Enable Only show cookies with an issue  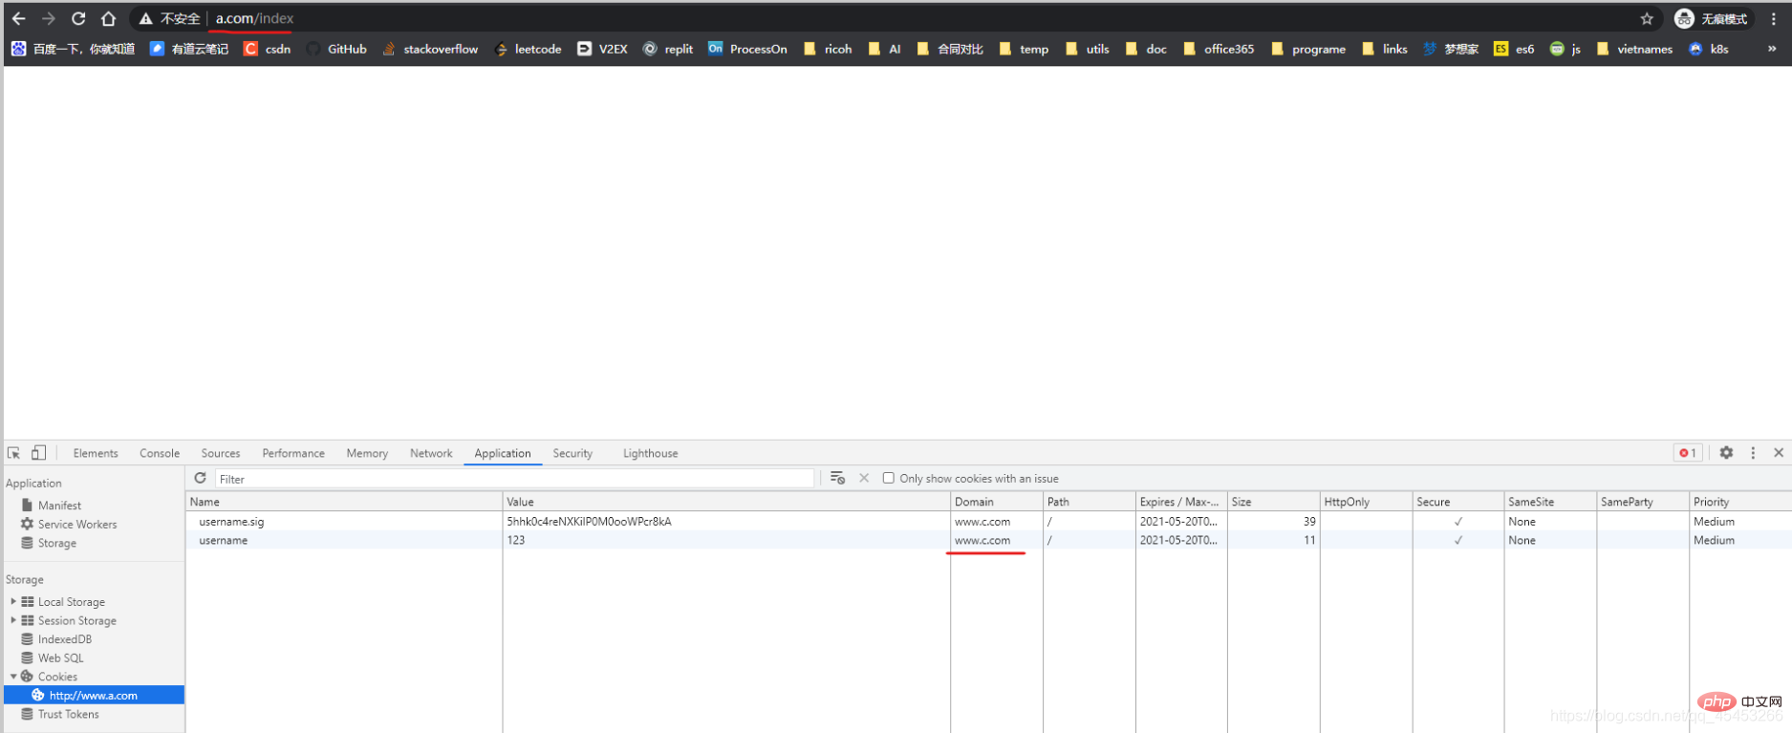[x=888, y=478]
